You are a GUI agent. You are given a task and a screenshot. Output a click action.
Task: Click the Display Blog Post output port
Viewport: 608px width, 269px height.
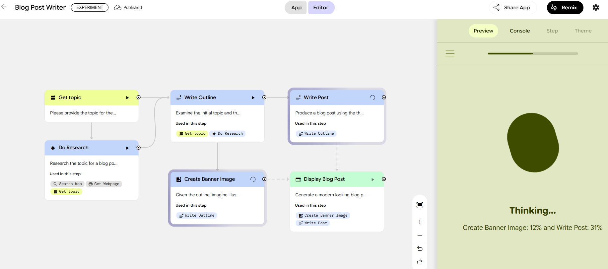point(384,179)
